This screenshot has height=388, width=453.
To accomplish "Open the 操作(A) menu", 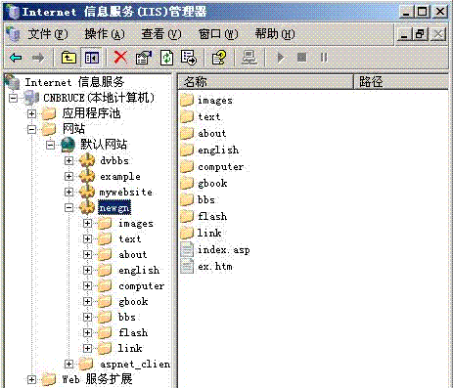I will (105, 34).
